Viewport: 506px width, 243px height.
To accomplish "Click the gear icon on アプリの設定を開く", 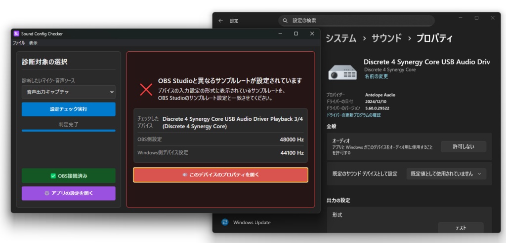I will 47,193.
